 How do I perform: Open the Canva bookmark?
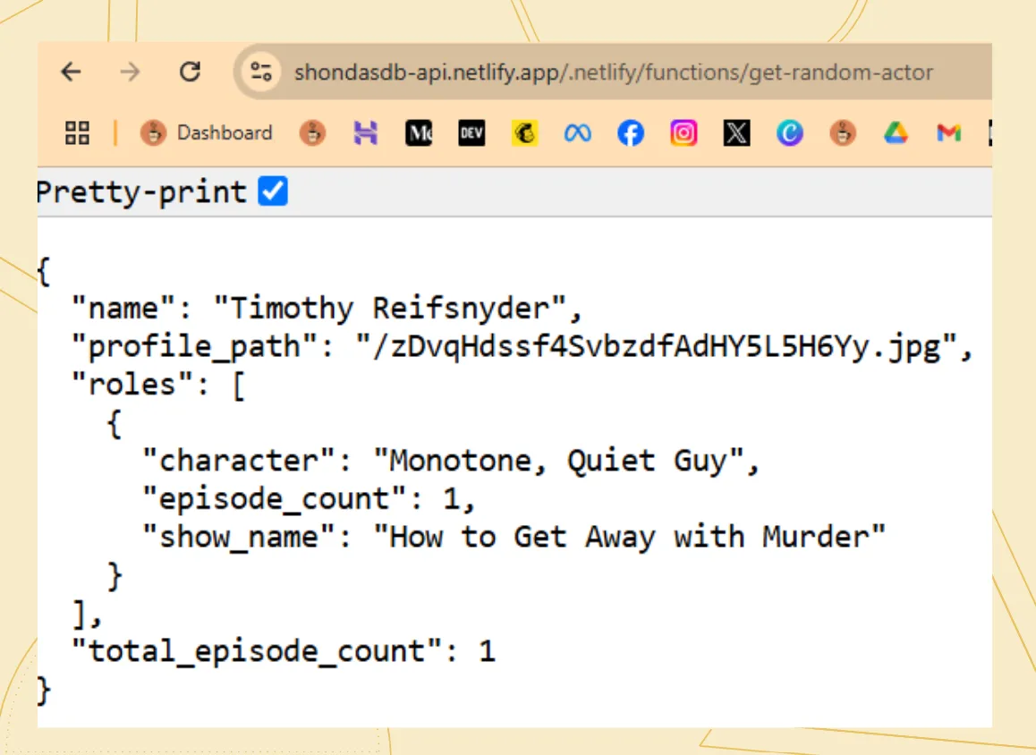pyautogui.click(x=789, y=133)
